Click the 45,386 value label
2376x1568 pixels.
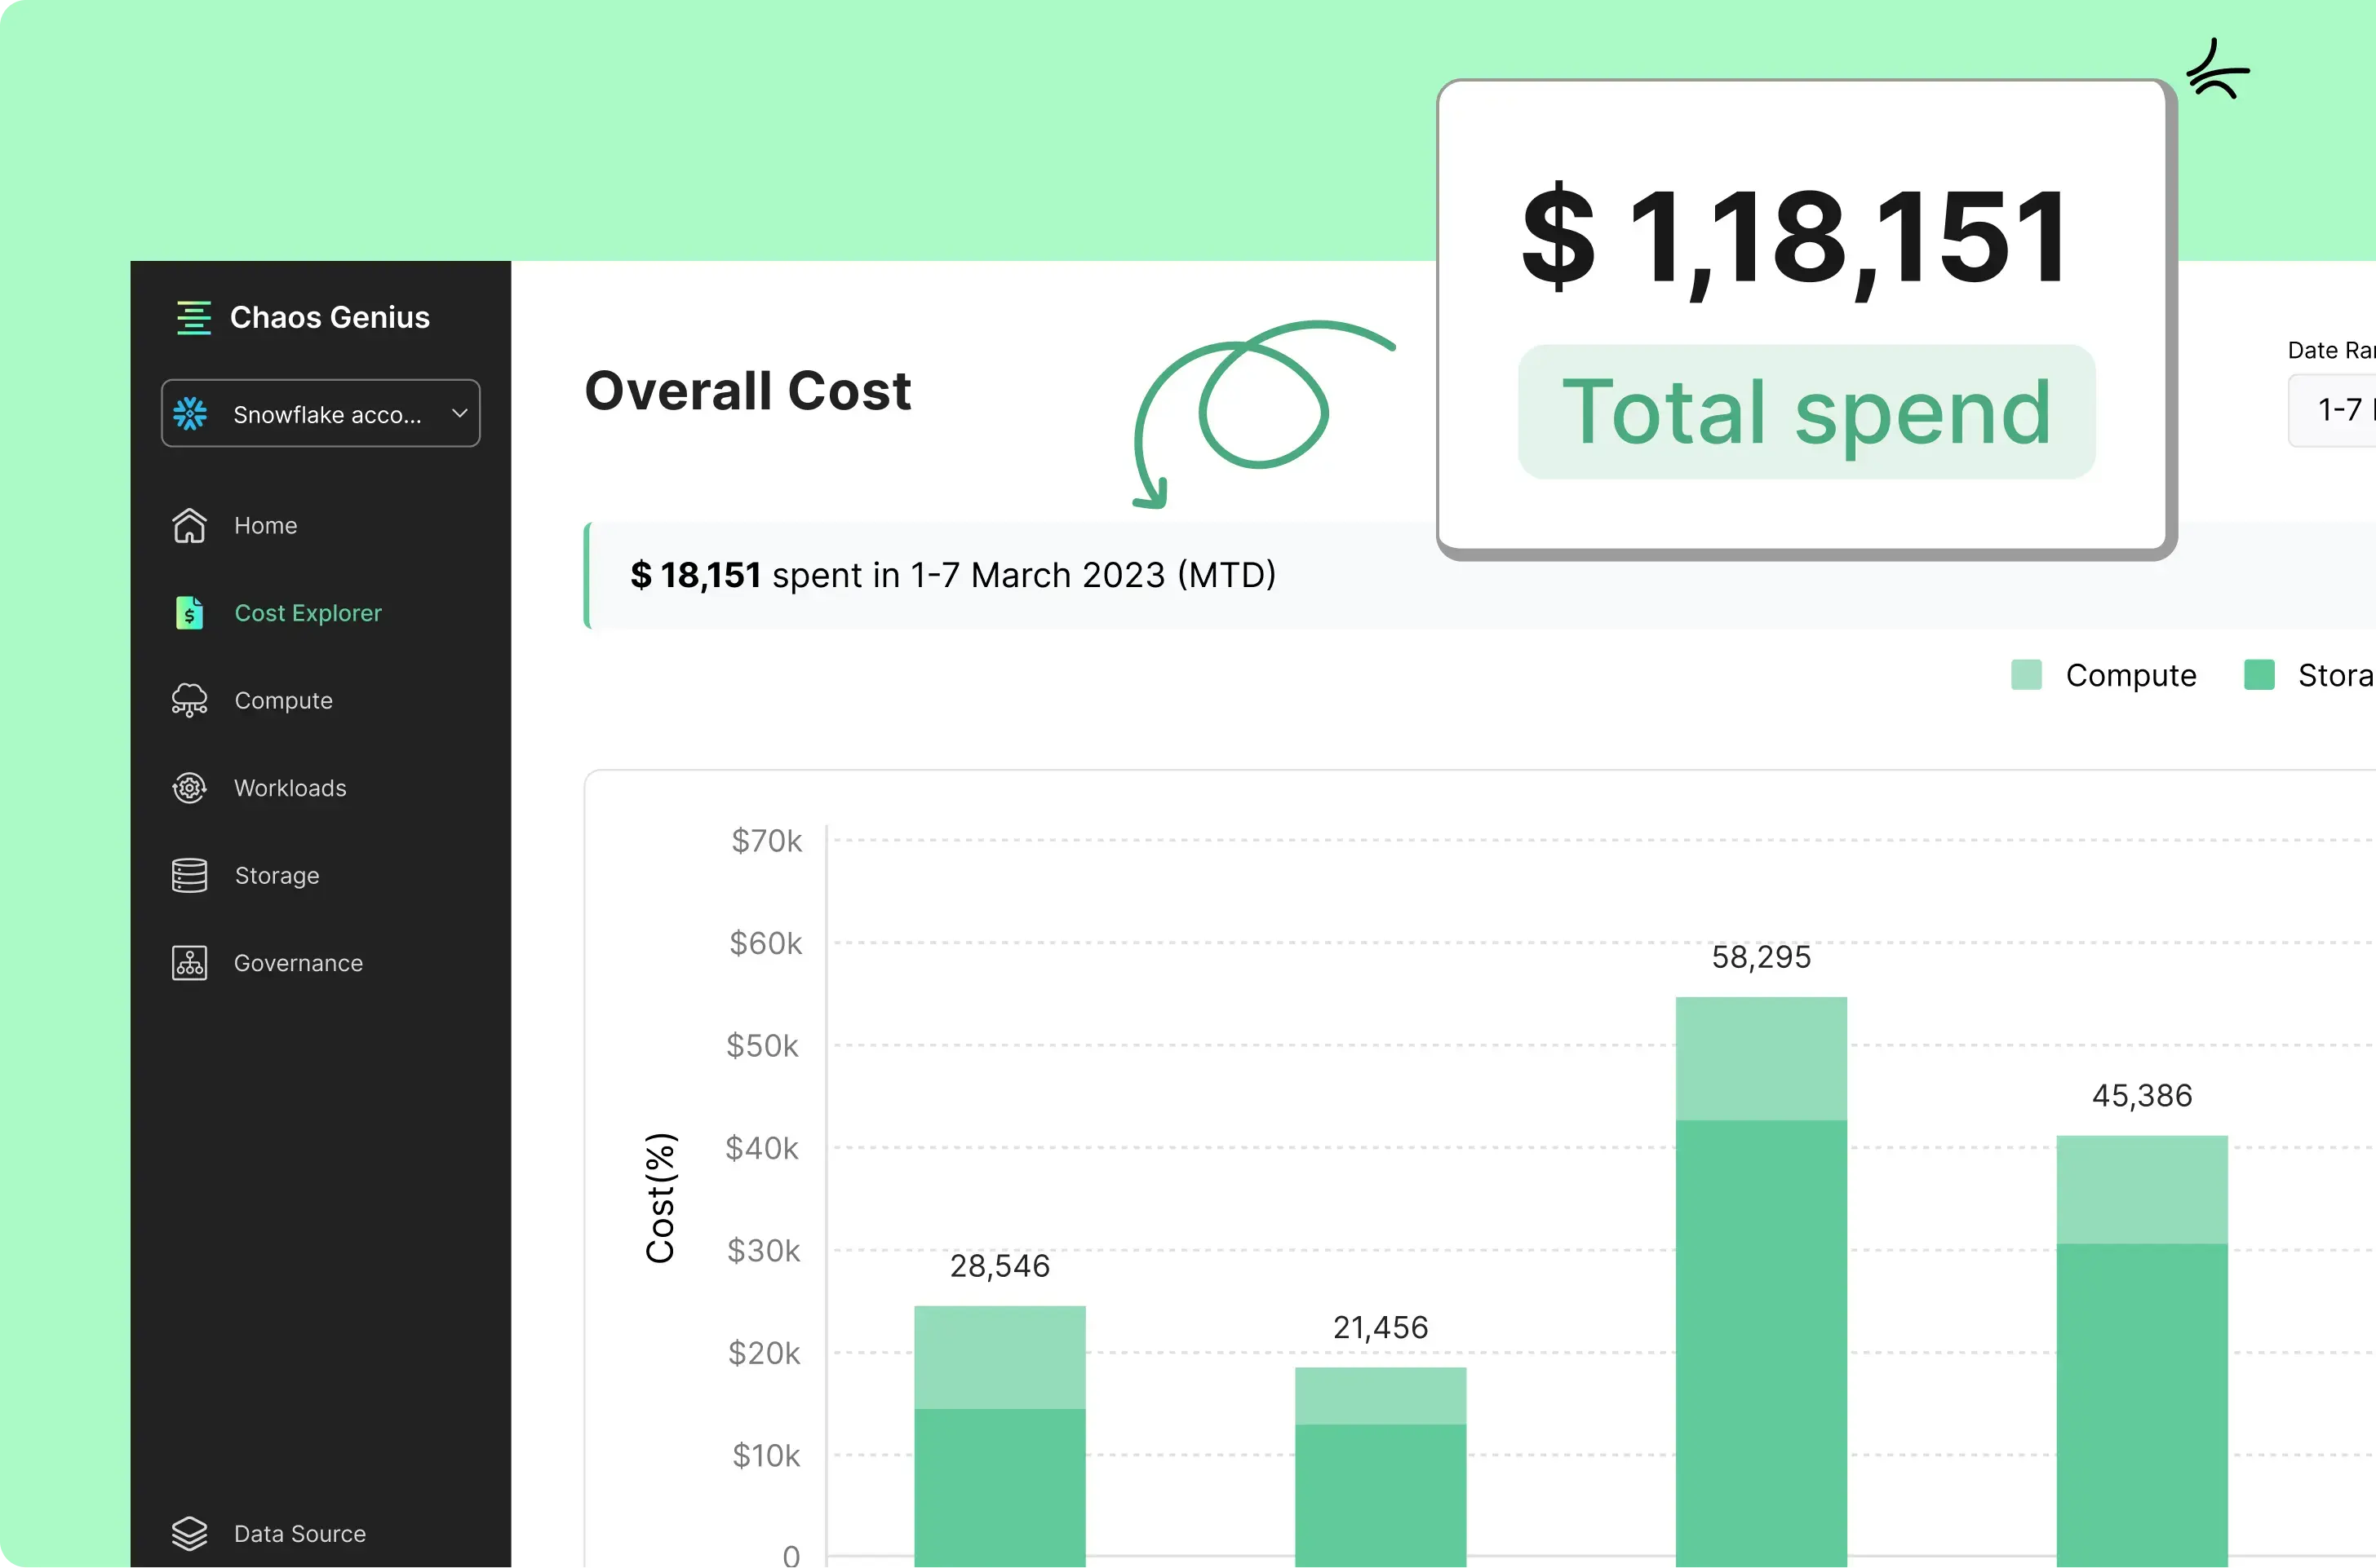click(x=2142, y=1096)
